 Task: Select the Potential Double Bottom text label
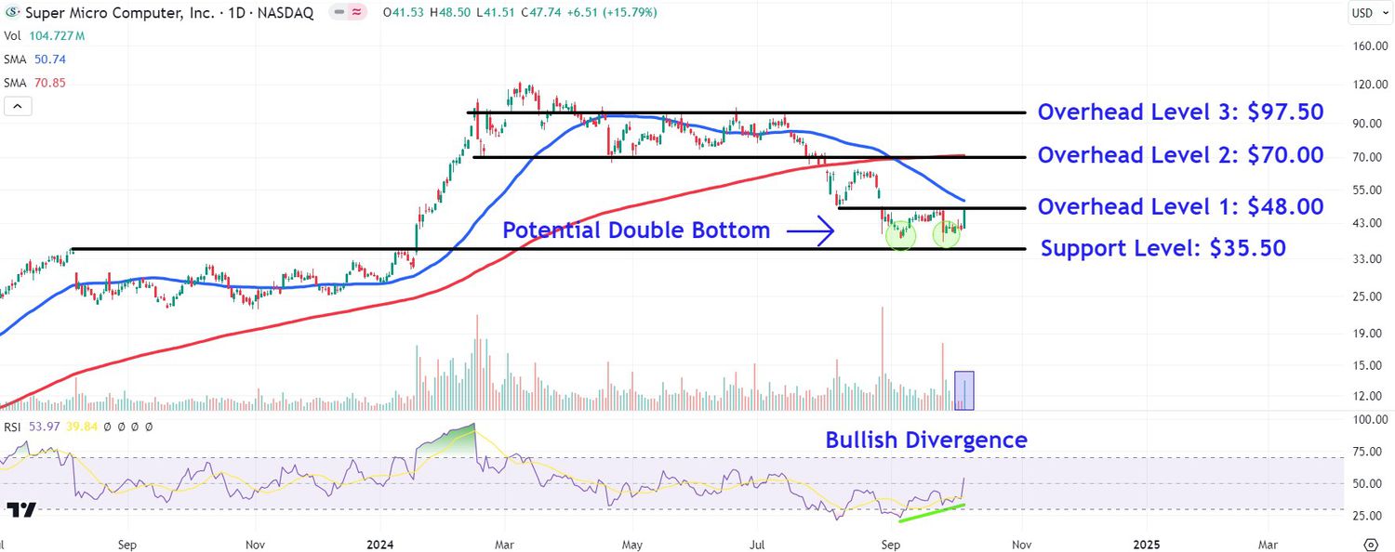636,230
